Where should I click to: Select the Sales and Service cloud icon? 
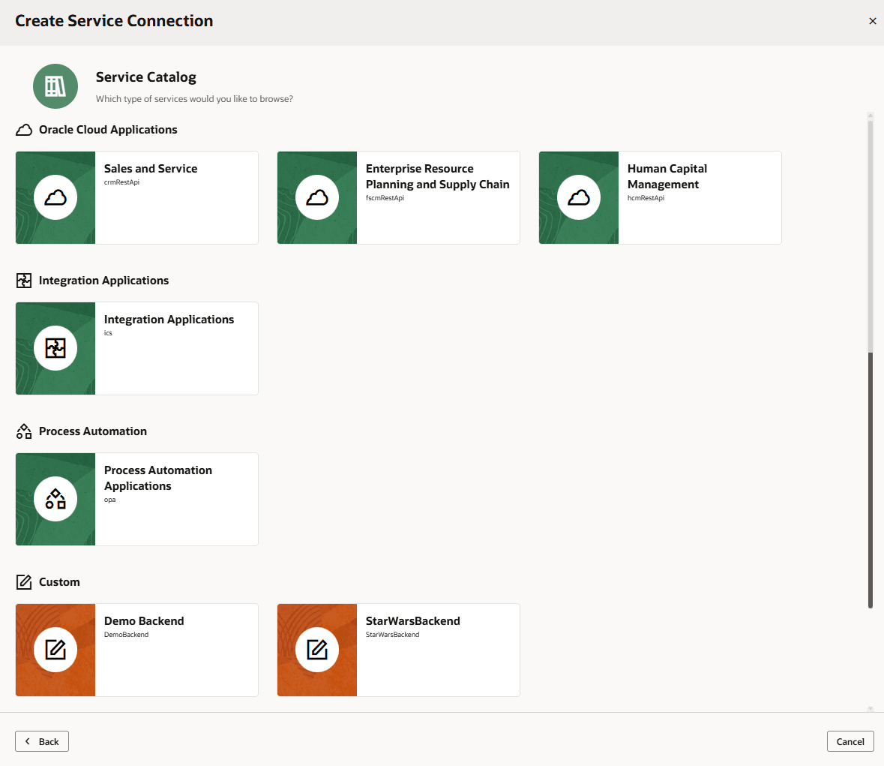(55, 197)
